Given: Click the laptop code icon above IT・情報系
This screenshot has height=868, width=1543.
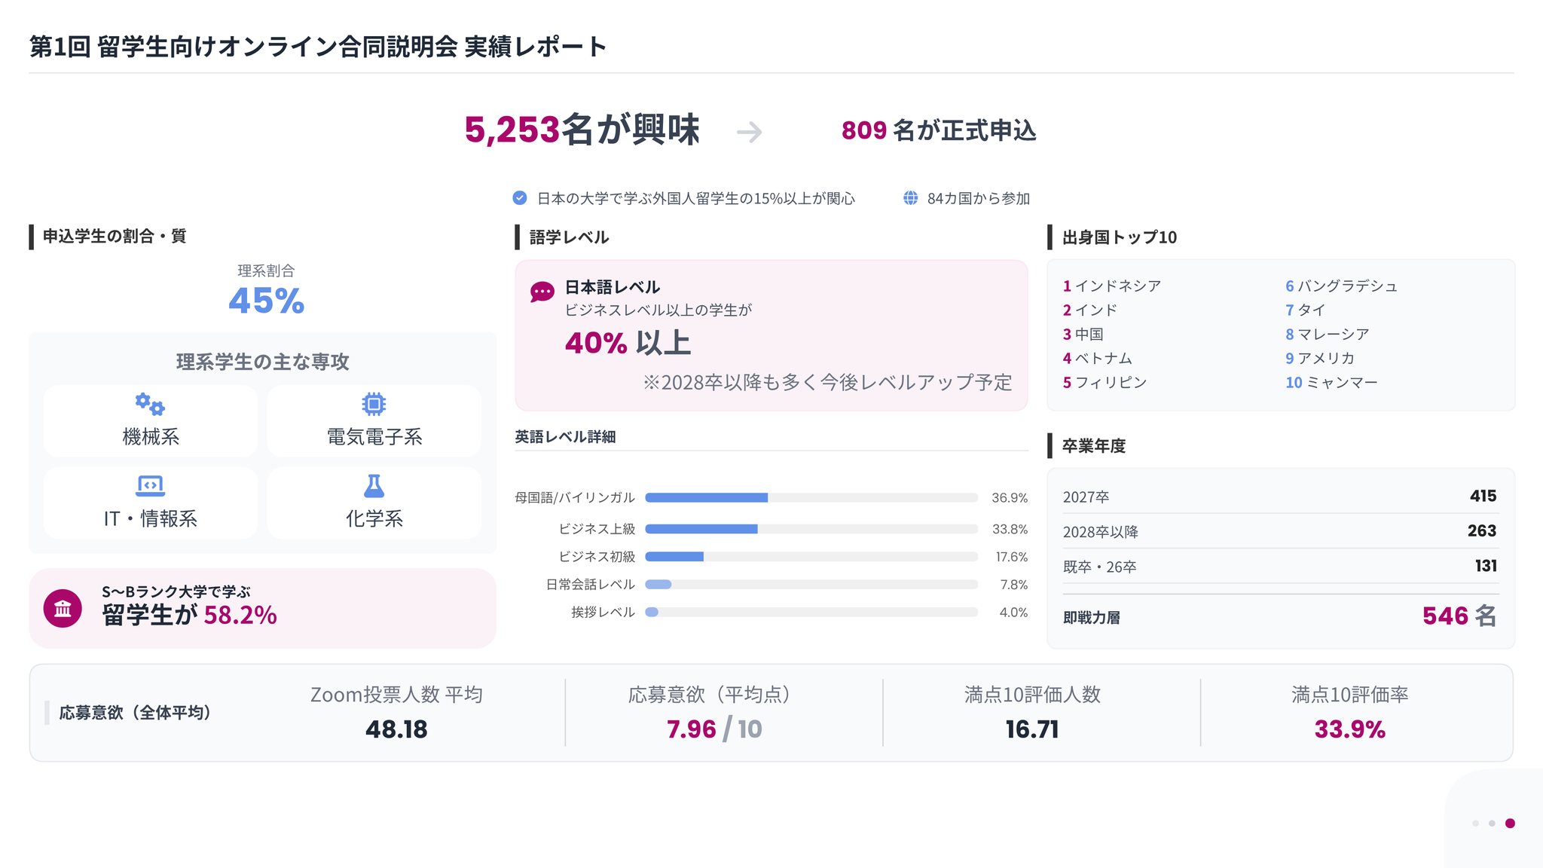Looking at the screenshot, I should pos(150,486).
